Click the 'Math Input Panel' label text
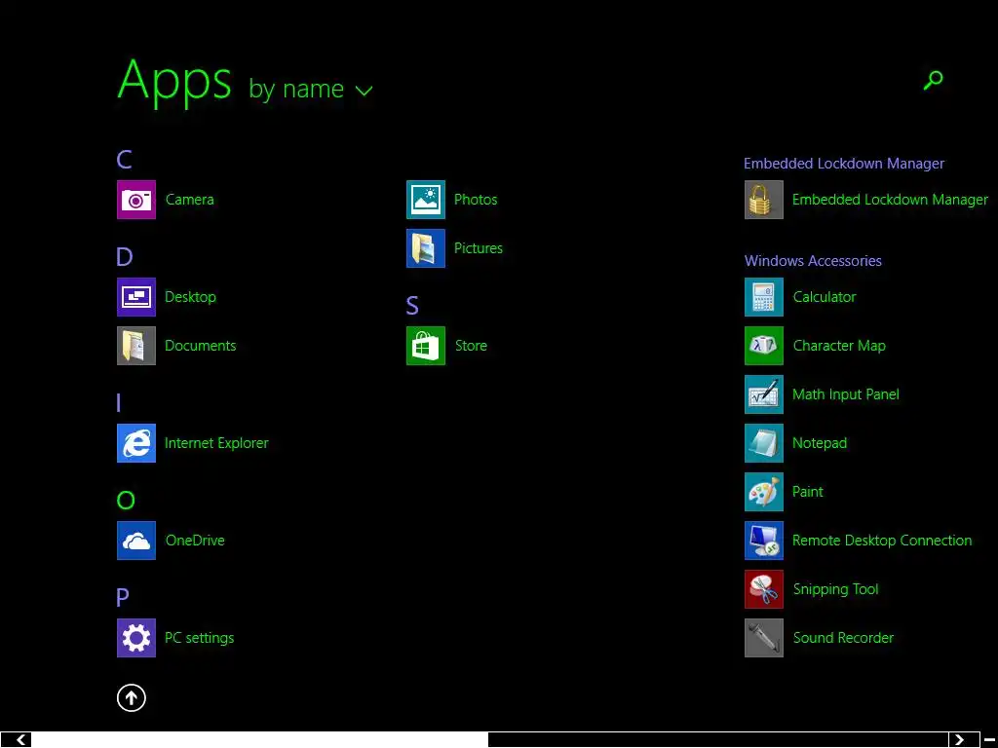 coord(845,394)
